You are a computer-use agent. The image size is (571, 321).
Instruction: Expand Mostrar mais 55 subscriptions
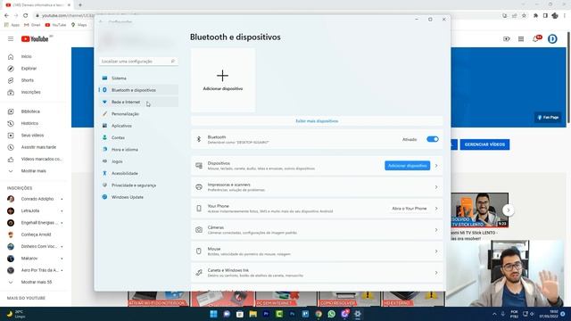tap(36, 282)
